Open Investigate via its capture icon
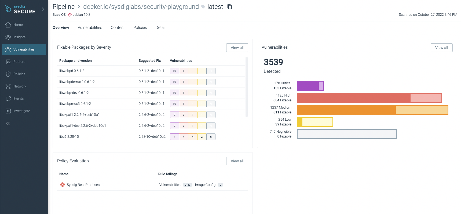 (8, 111)
